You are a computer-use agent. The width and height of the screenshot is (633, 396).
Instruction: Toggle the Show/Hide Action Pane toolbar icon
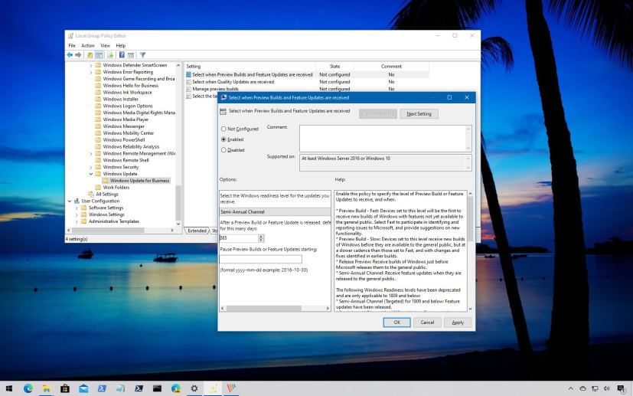[x=131, y=55]
